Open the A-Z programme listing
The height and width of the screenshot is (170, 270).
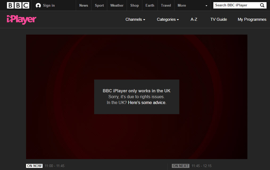(x=194, y=19)
